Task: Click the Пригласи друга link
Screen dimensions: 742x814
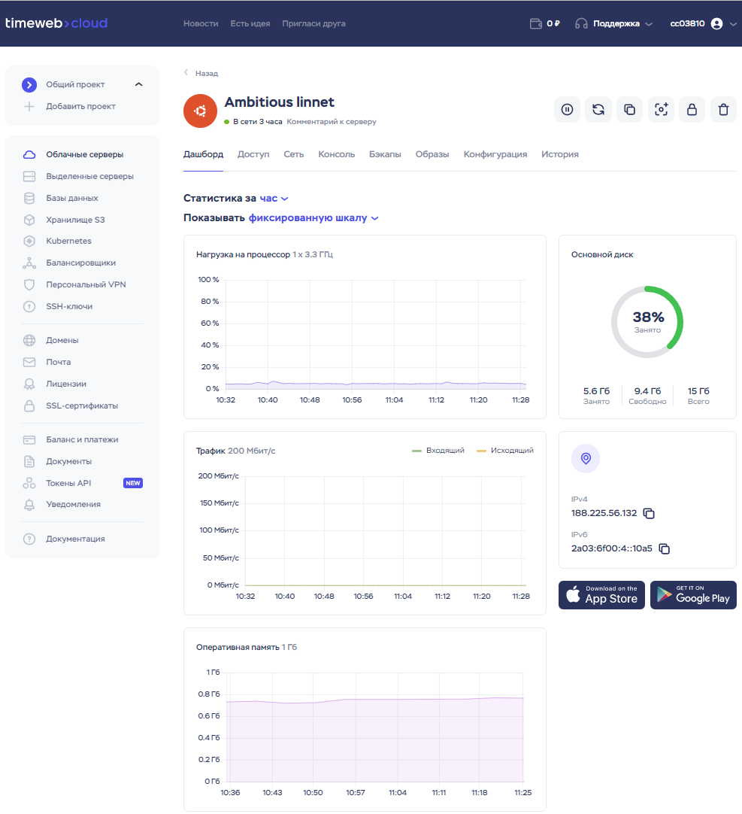Action: point(314,24)
